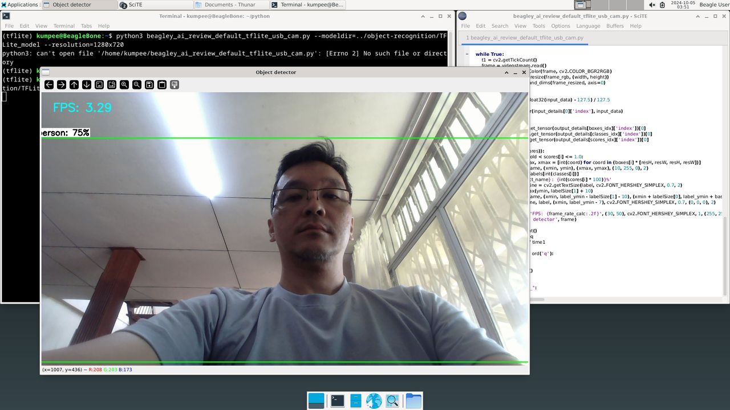The image size is (730, 410).
Task: Click person: 75% detection label
Action: click(x=66, y=133)
